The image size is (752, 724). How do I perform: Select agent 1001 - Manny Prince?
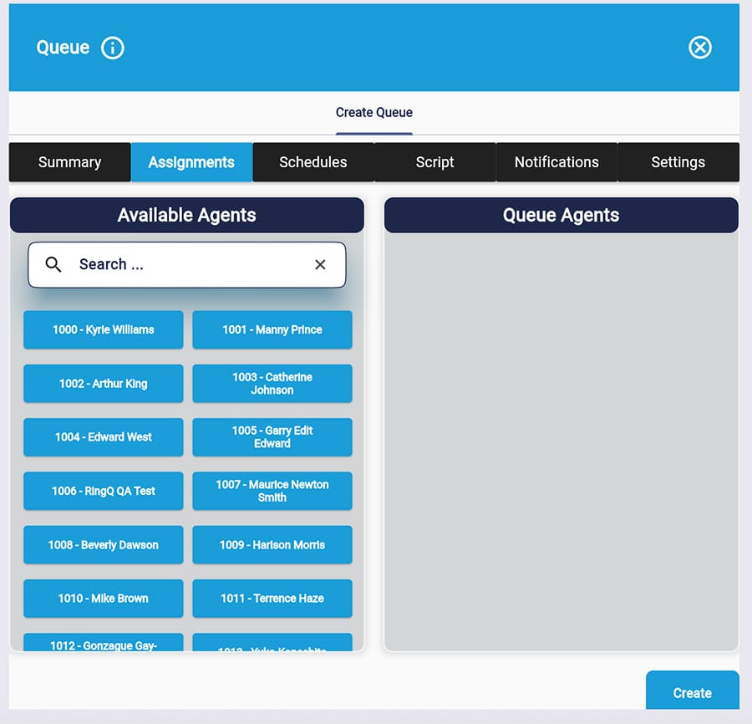coord(272,329)
